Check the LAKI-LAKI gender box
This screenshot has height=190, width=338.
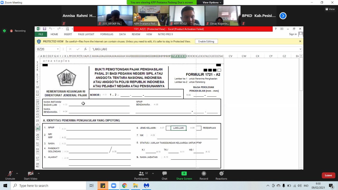point(168,128)
